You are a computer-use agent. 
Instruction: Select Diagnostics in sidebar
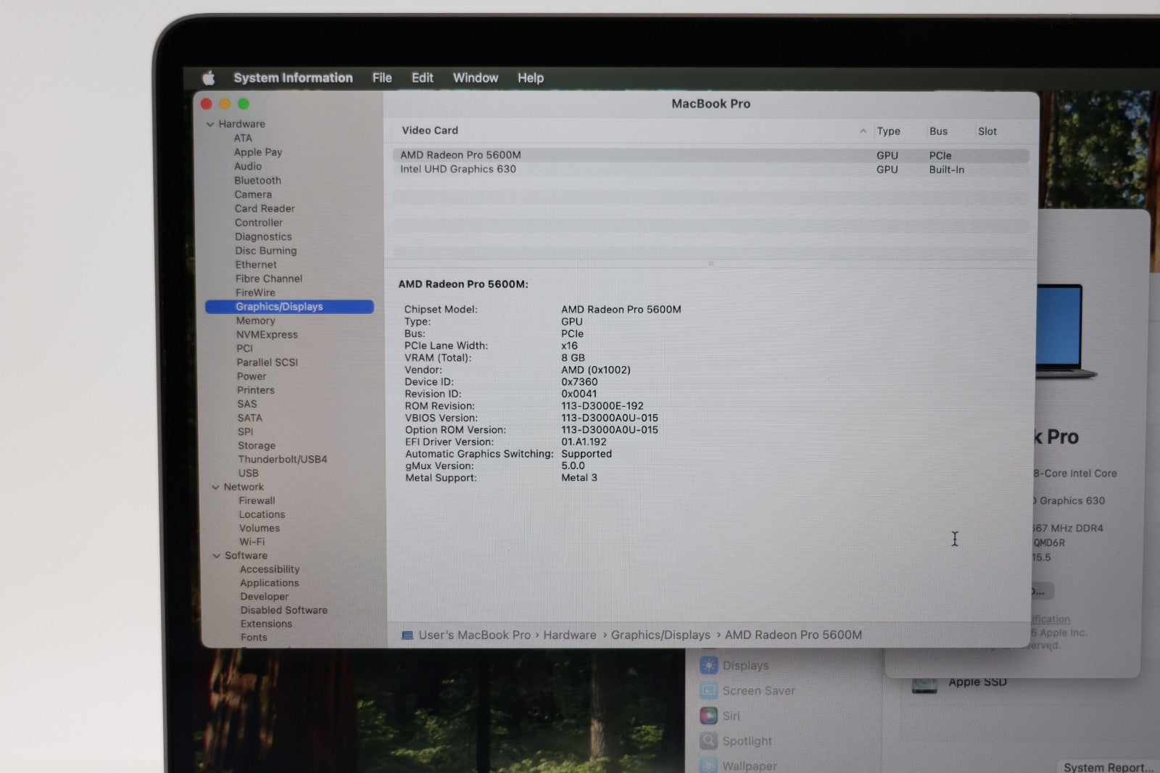coord(263,236)
